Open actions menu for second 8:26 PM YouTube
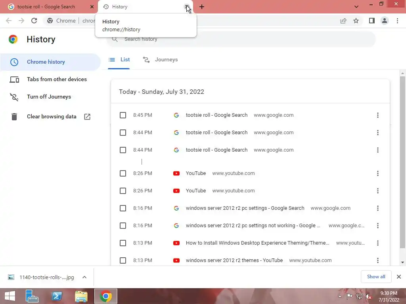 [x=378, y=191]
